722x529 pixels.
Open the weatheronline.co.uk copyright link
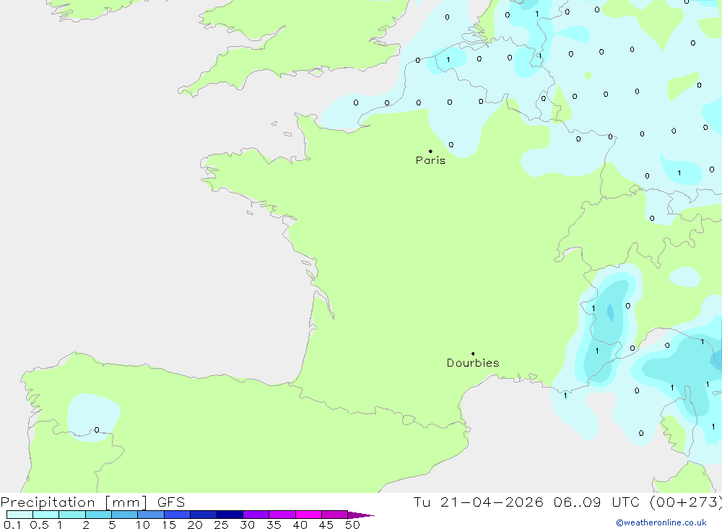click(x=661, y=523)
